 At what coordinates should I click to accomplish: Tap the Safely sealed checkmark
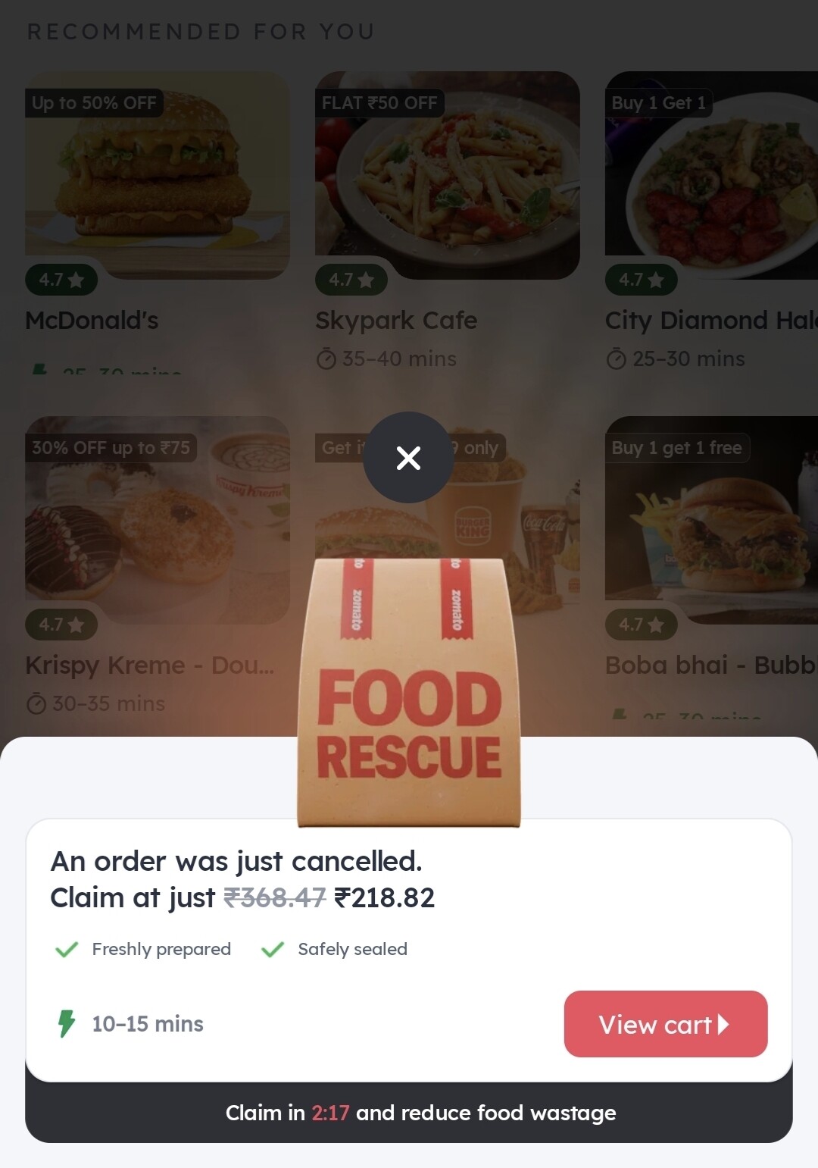click(x=272, y=949)
